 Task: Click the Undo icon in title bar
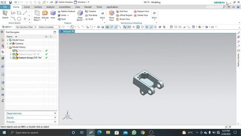(x=15, y=2)
